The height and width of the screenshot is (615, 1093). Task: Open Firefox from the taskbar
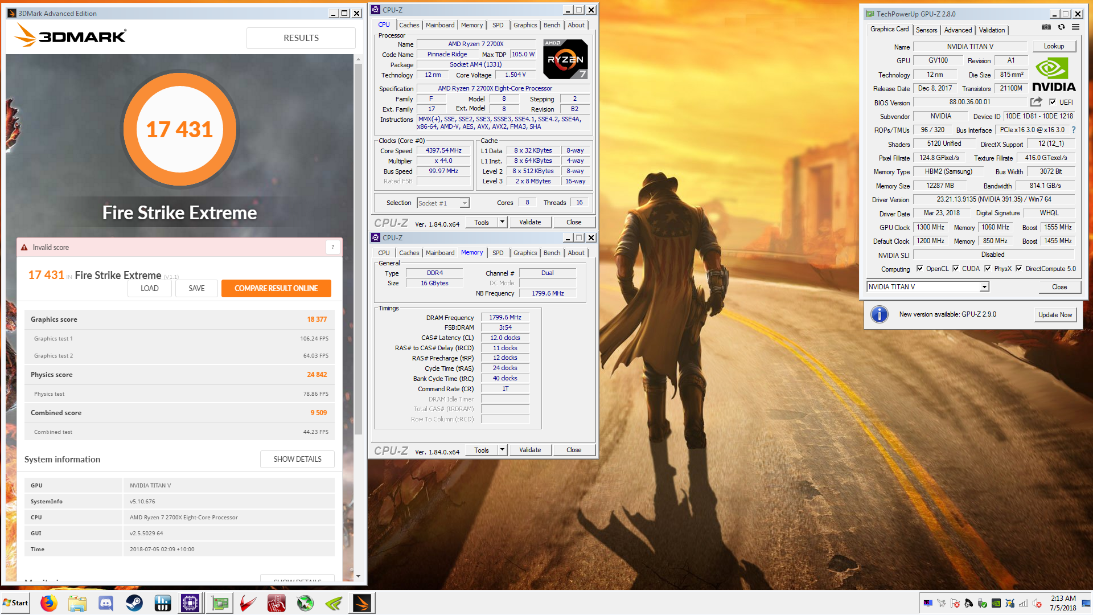click(49, 603)
